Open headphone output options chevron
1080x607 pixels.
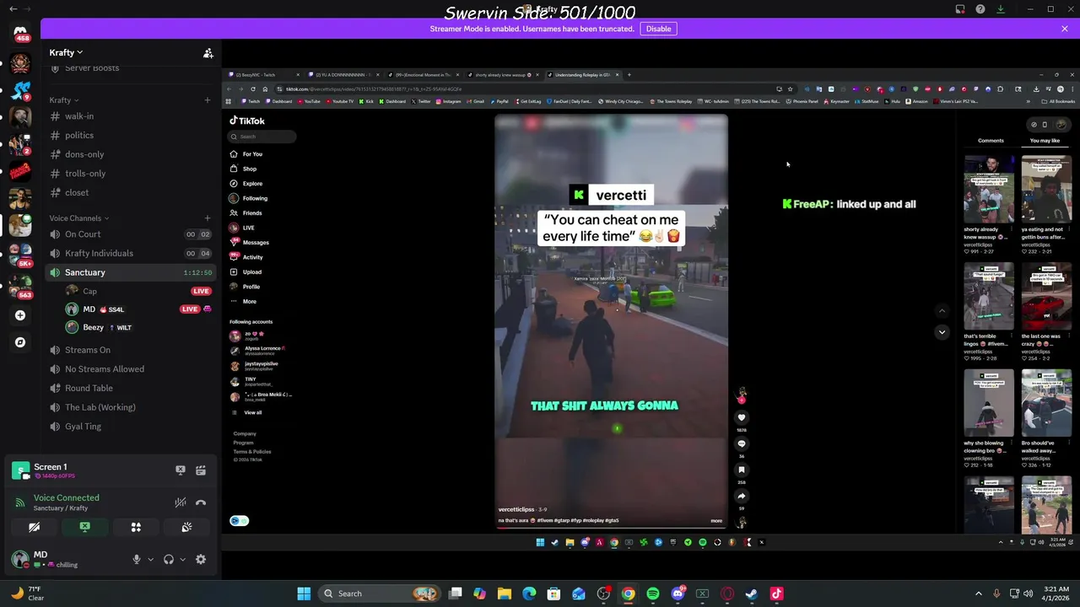[182, 559]
